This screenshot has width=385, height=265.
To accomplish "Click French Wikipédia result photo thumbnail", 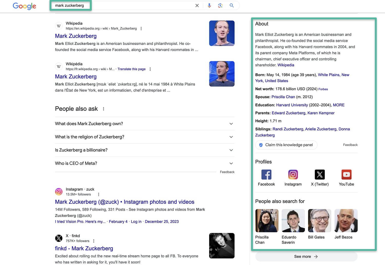I will 222,74.
